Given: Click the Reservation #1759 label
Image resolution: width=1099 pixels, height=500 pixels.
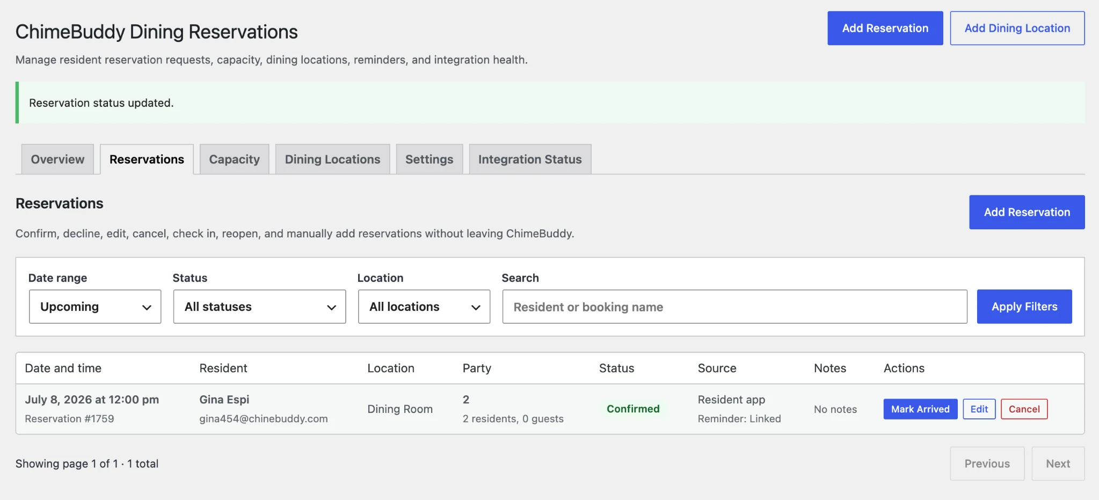Looking at the screenshot, I should [x=69, y=419].
